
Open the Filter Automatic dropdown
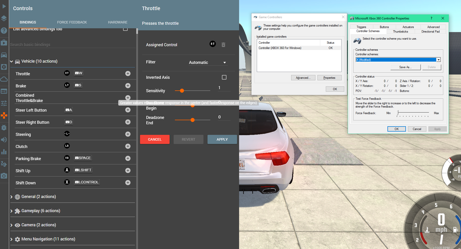tap(208, 62)
